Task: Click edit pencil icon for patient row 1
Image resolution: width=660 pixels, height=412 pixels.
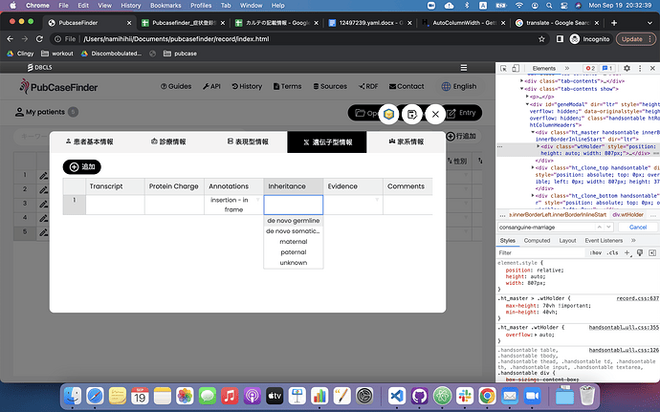Action: click(x=44, y=176)
